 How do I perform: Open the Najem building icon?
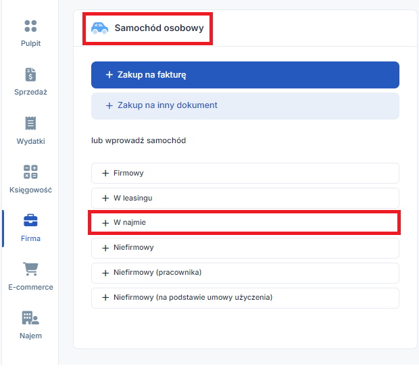click(30, 318)
